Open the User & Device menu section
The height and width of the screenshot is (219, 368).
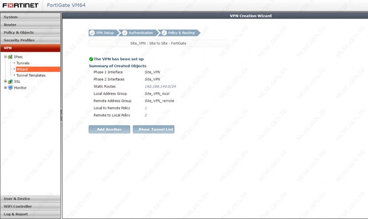click(30, 199)
